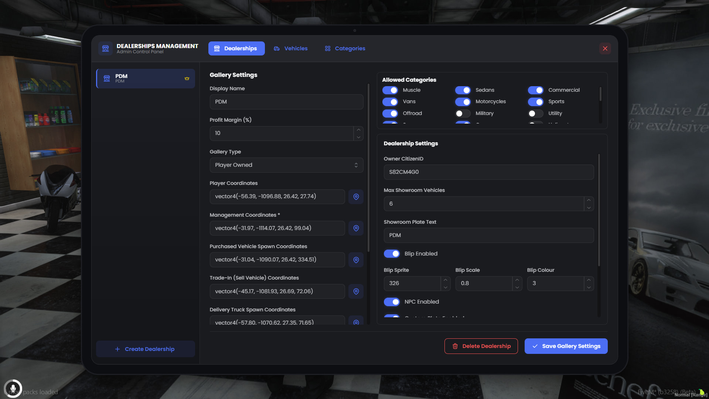This screenshot has width=709, height=399.
Task: Click the Display Name input field
Action: (286, 102)
